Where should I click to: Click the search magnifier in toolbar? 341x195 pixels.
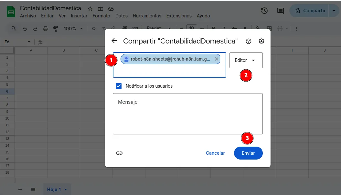click(x=14, y=28)
